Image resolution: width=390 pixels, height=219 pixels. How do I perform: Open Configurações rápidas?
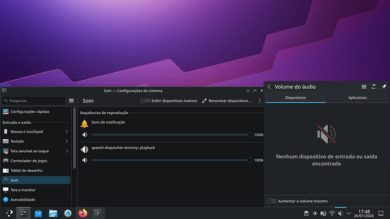(x=36, y=111)
